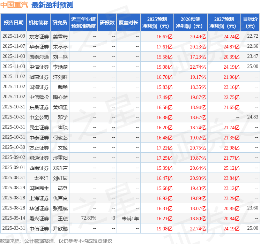Select the 招商证券 institution cell

pyautogui.click(x=39, y=77)
